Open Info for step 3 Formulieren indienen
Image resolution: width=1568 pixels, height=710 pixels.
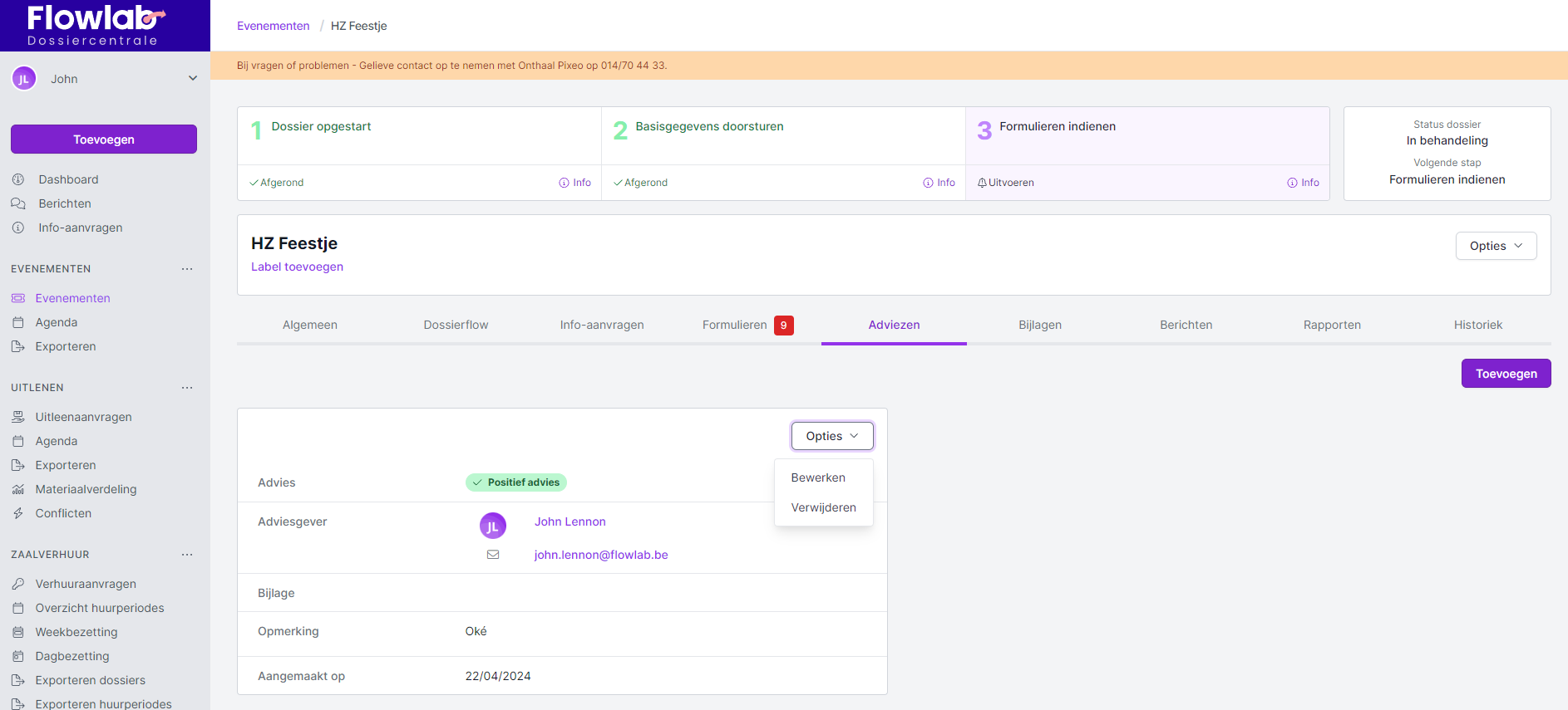coord(1303,183)
